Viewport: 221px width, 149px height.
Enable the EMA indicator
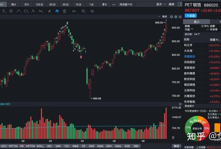[118, 146]
